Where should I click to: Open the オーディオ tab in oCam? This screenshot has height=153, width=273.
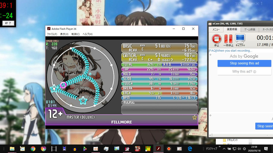266,29
